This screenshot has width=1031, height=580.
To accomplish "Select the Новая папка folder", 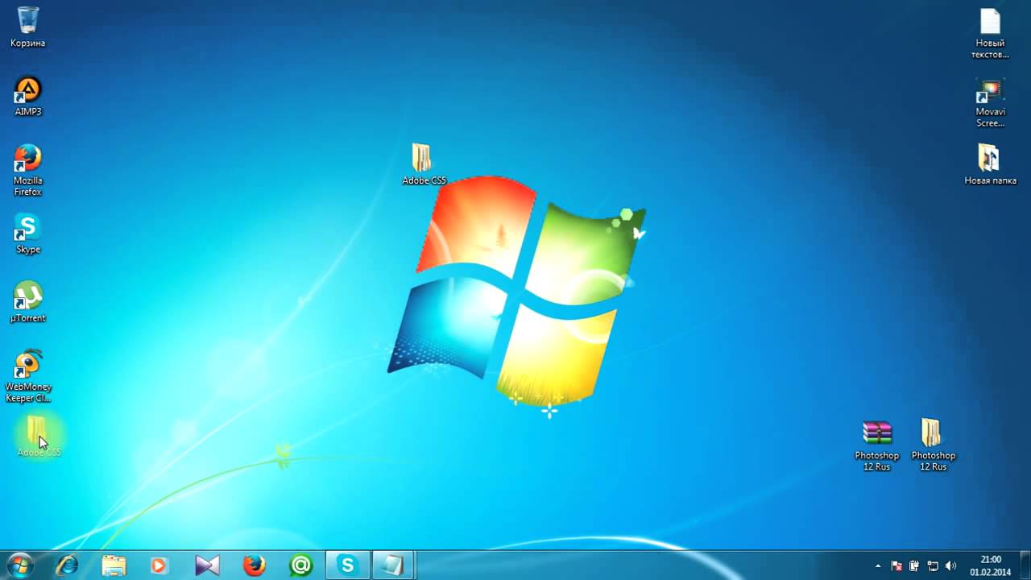I will 990,164.
